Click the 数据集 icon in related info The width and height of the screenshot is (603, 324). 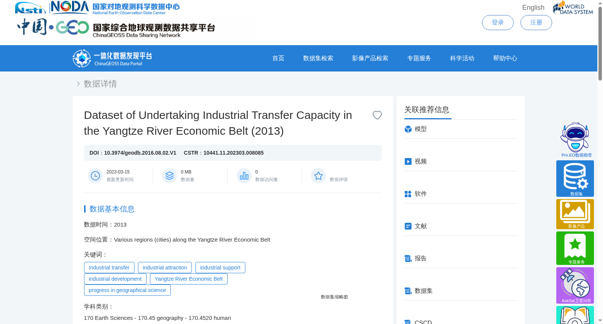408,291
